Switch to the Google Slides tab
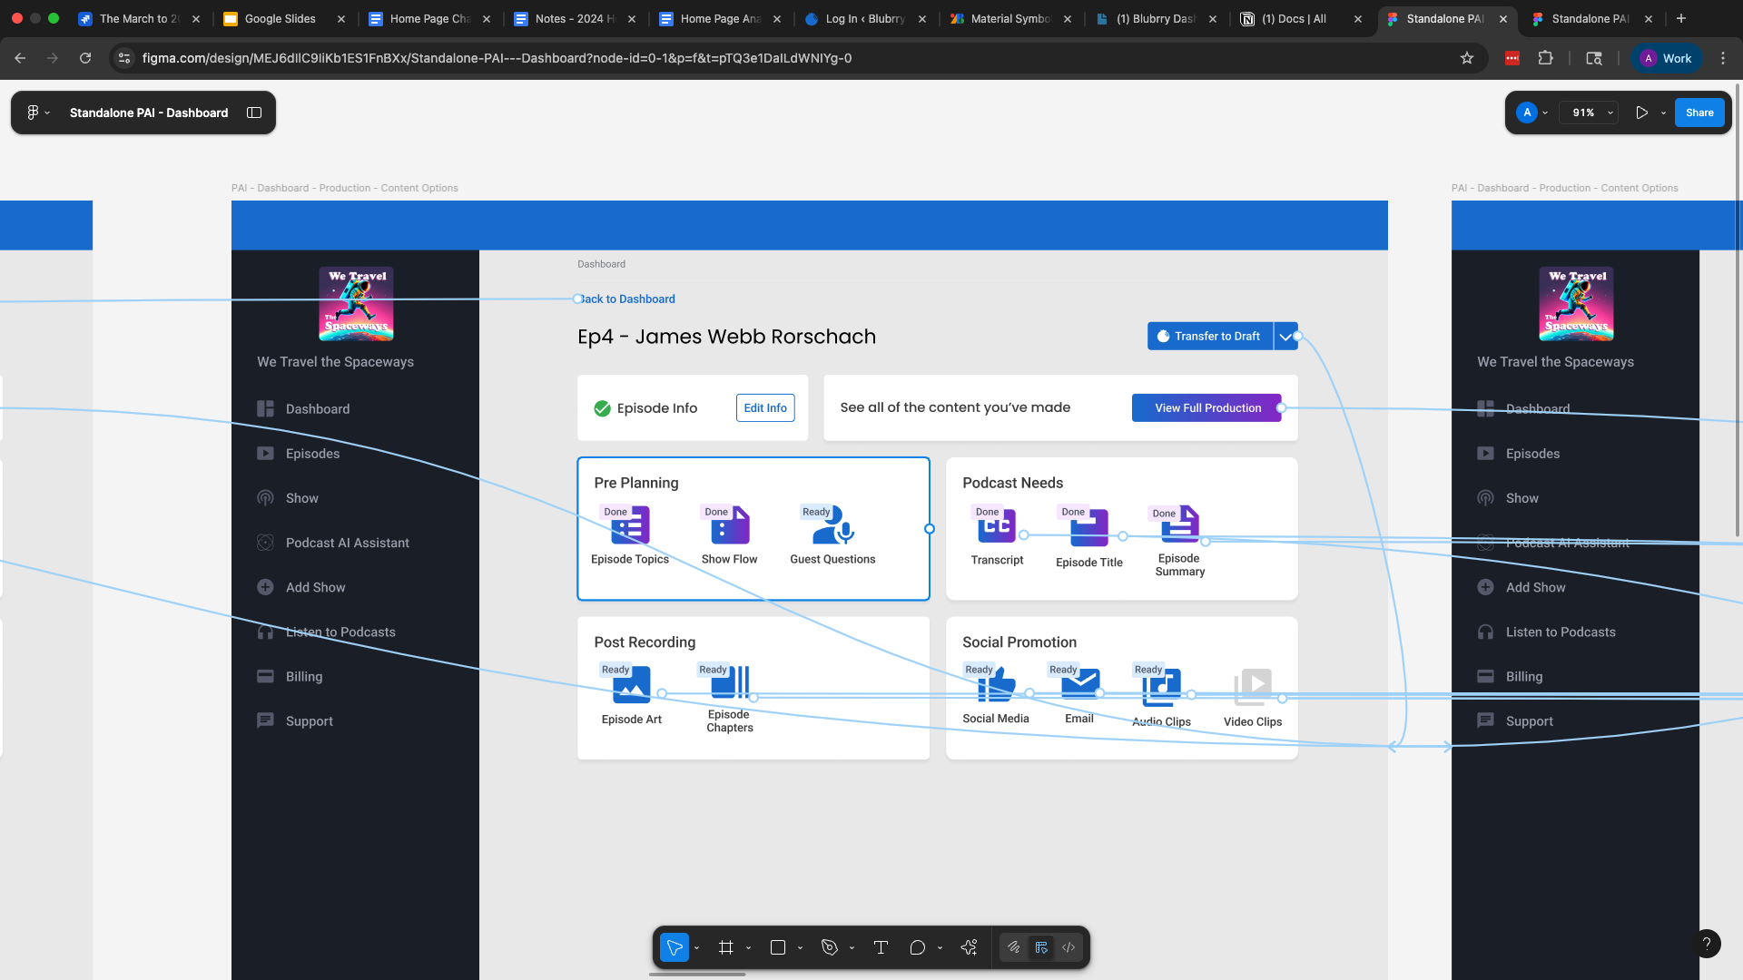Image resolution: width=1743 pixels, height=980 pixels. [x=280, y=18]
